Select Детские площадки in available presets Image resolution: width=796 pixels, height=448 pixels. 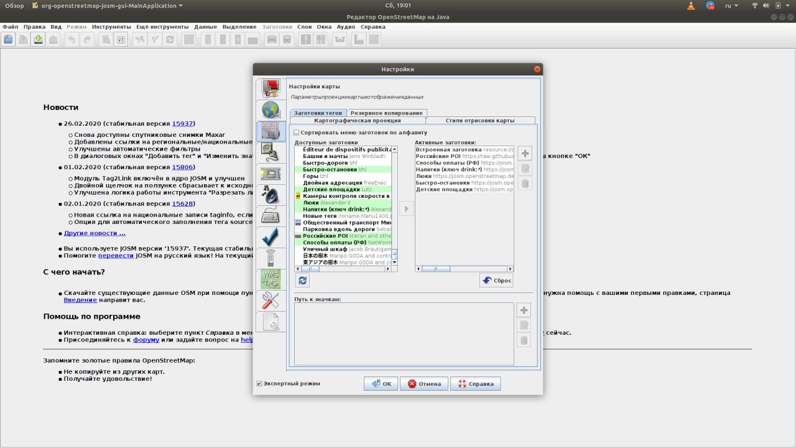click(343, 189)
